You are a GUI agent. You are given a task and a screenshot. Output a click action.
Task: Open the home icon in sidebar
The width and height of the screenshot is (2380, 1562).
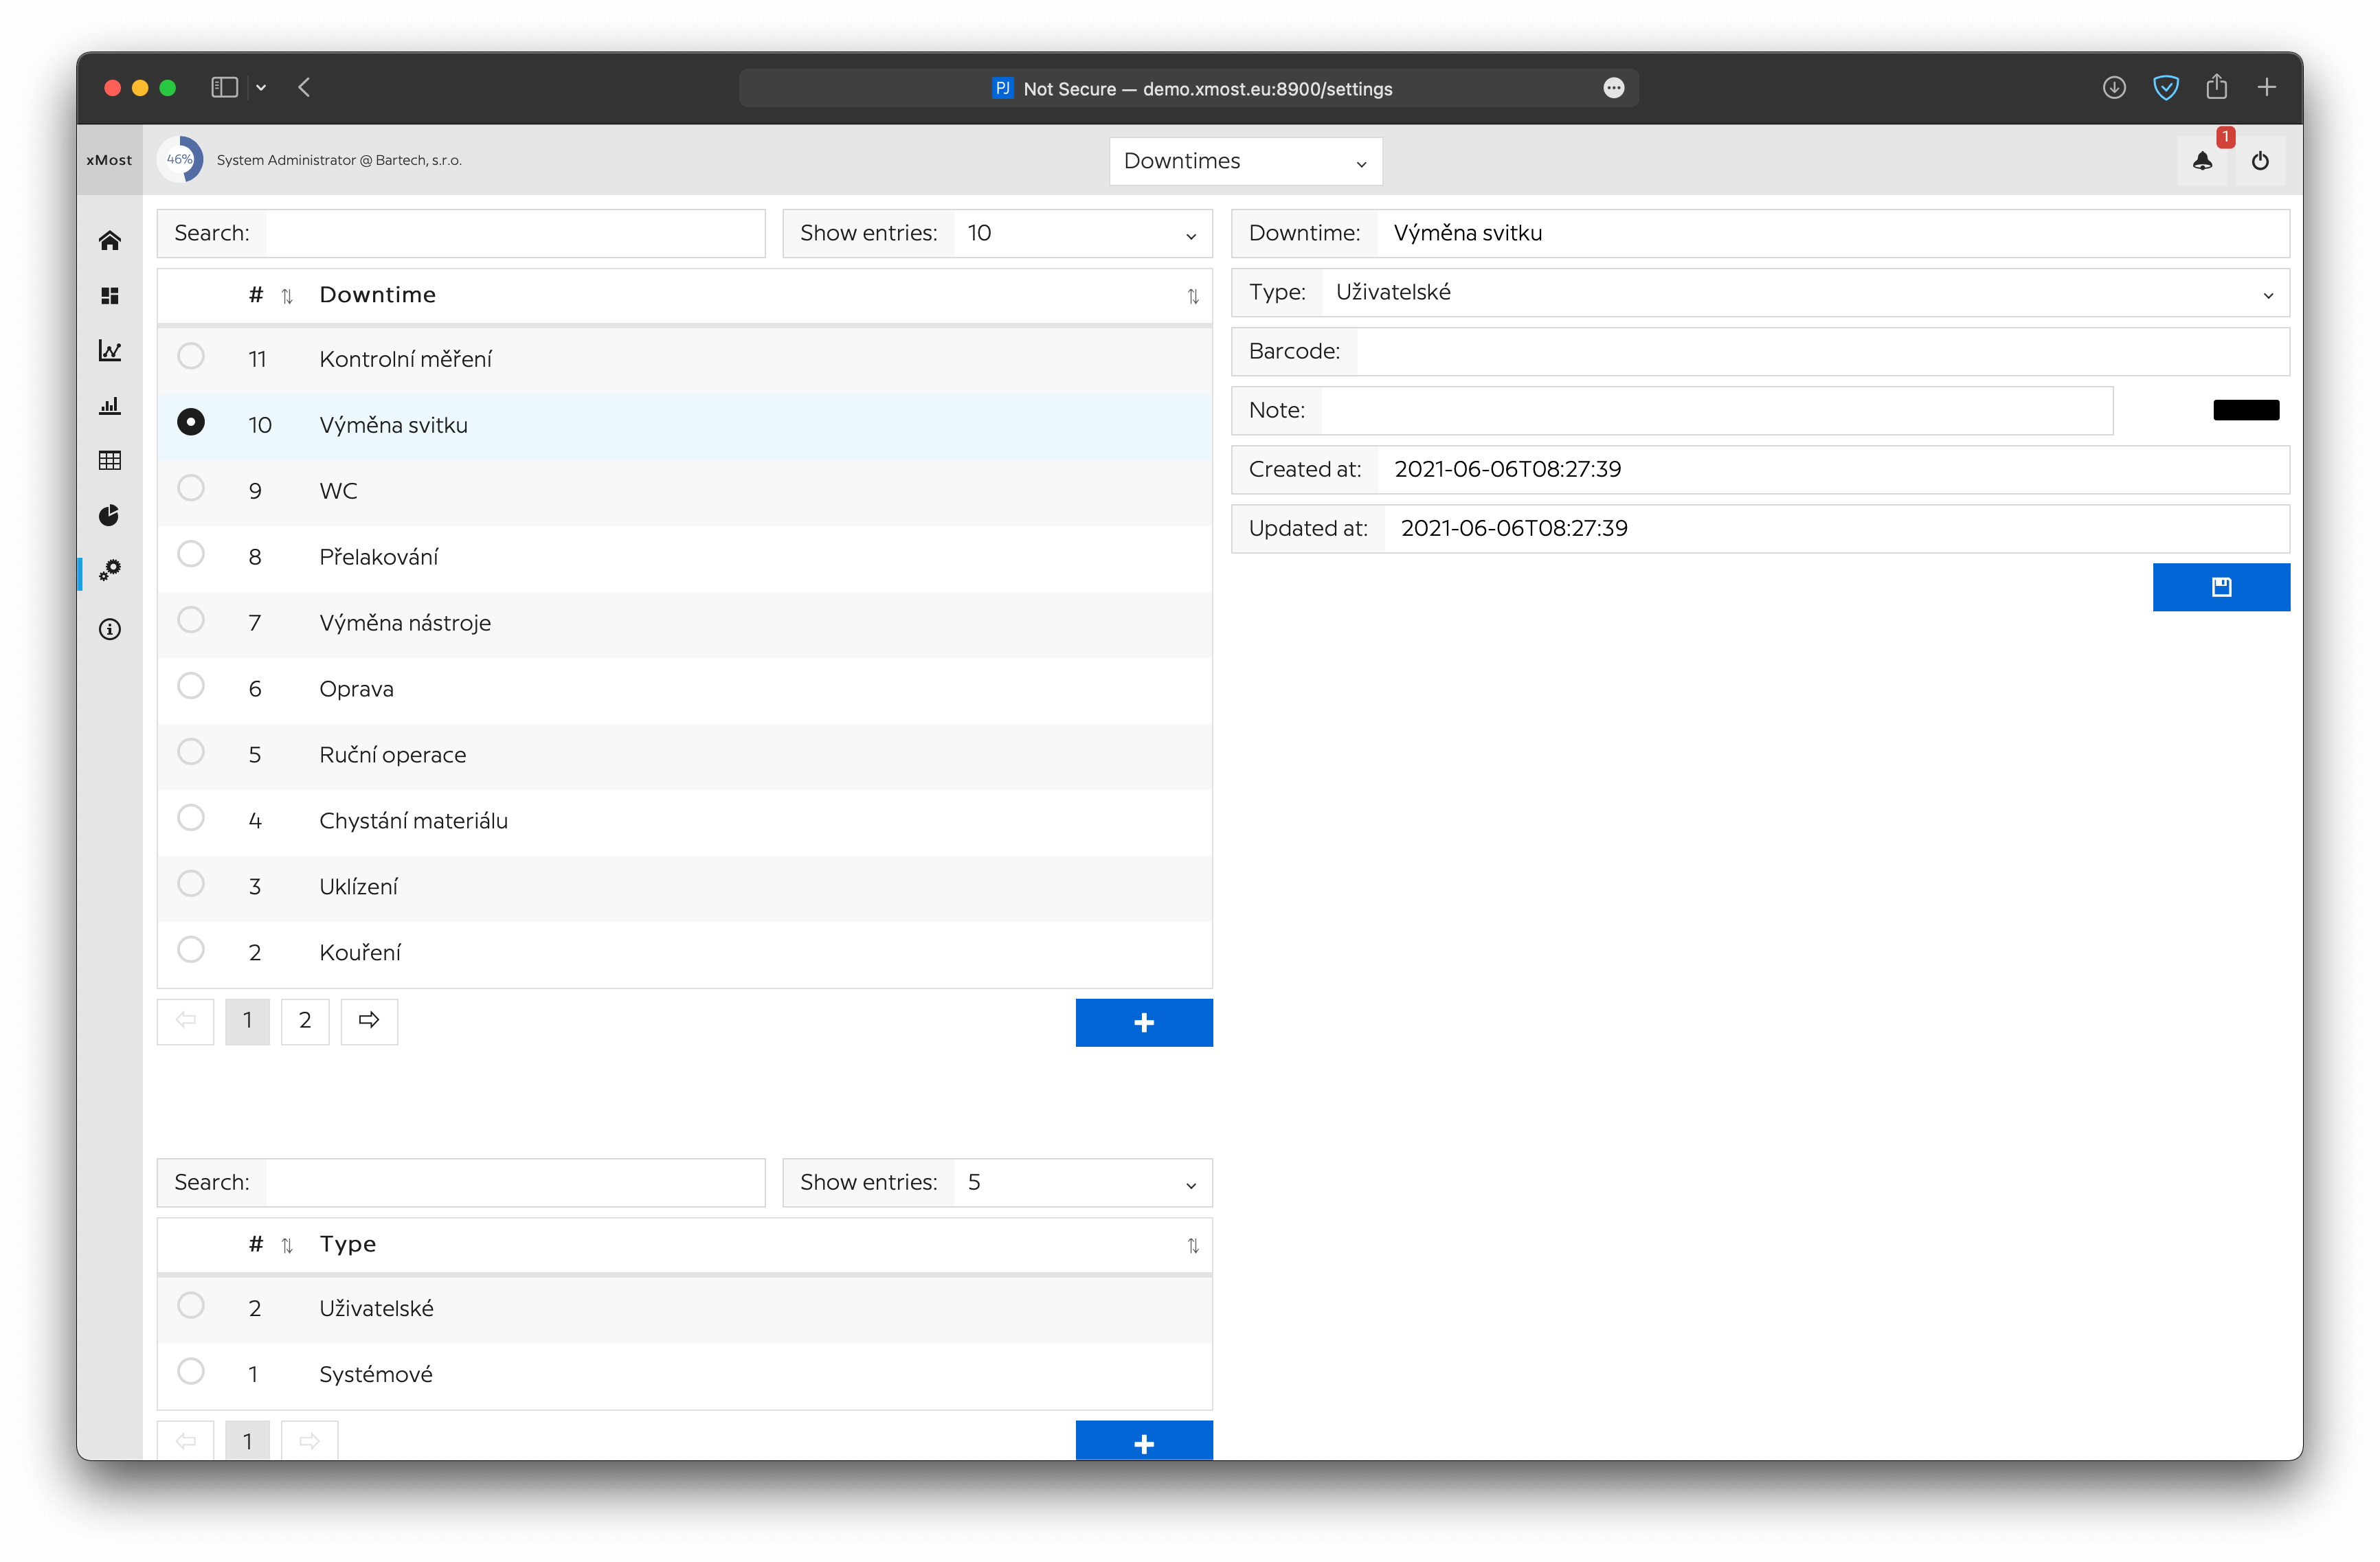click(x=110, y=241)
